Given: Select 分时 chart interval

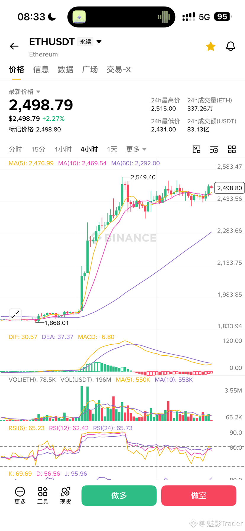Looking at the screenshot, I should 15,149.
